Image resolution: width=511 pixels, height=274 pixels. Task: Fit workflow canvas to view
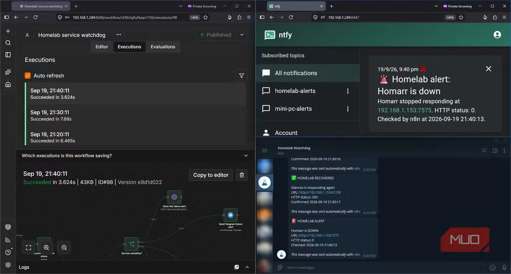(29, 247)
